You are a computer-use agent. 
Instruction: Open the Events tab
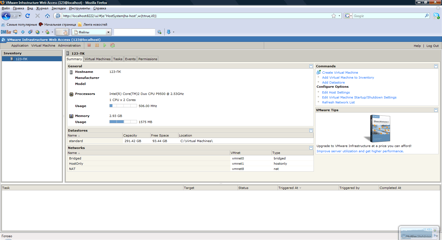tap(130, 59)
